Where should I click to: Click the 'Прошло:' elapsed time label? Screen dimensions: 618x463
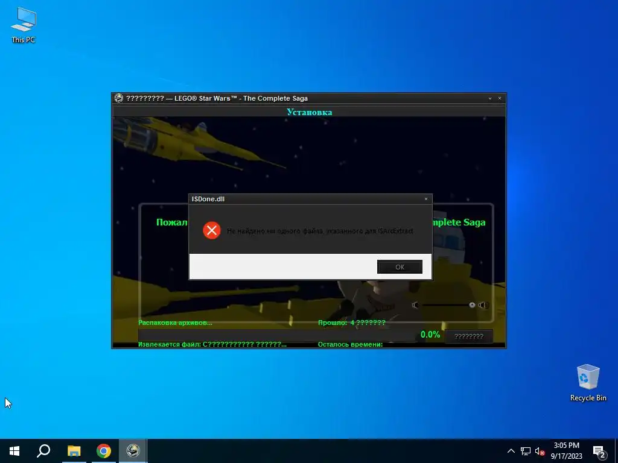pos(333,323)
